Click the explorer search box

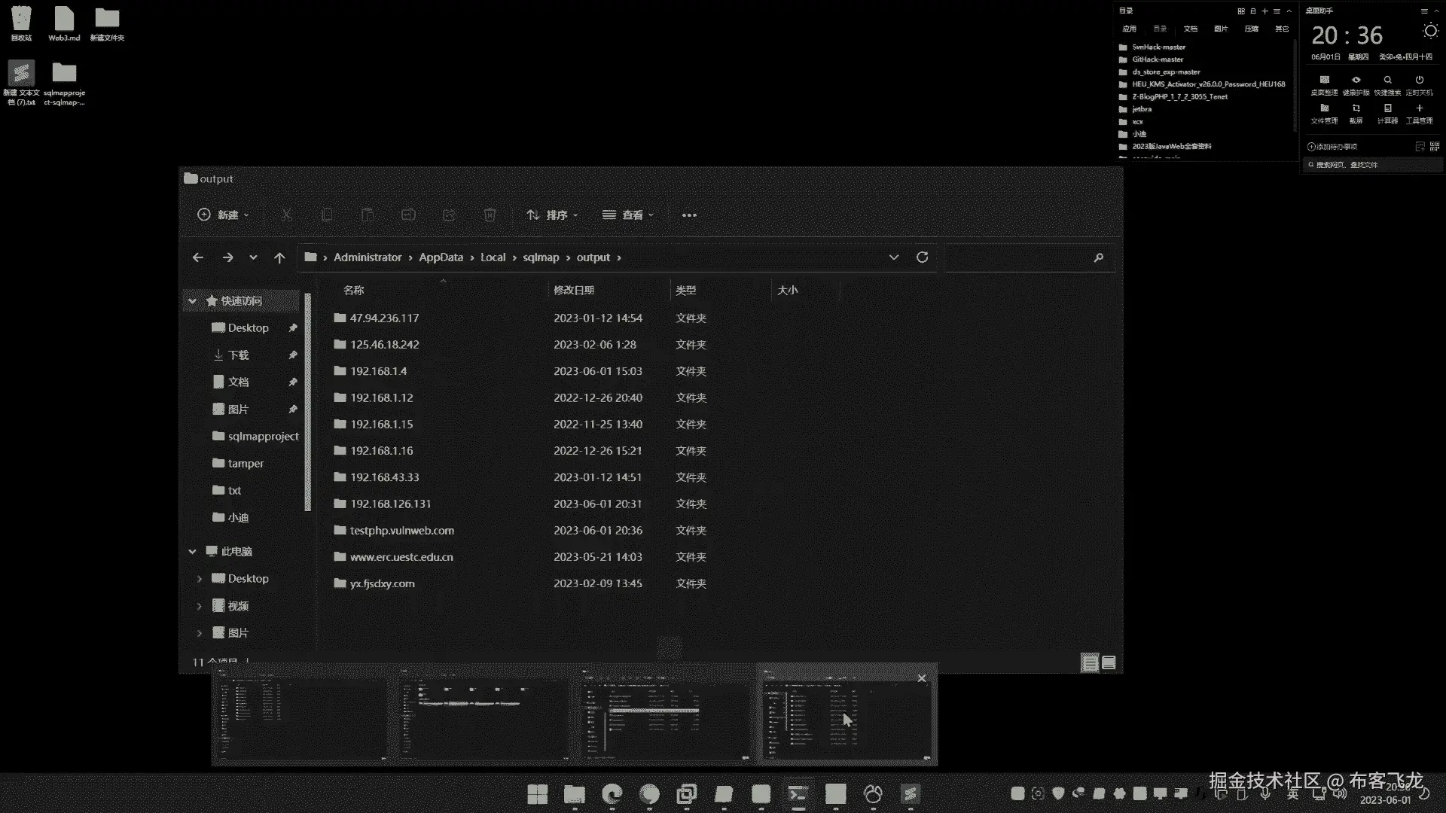(1017, 257)
